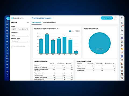Open the shopping cart icon in left sidebar

coord(7,47)
